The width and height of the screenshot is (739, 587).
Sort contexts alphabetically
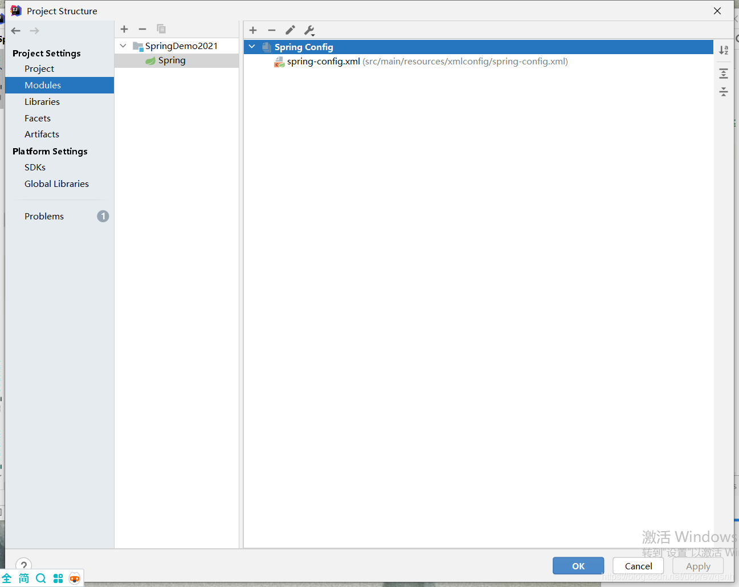[724, 50]
